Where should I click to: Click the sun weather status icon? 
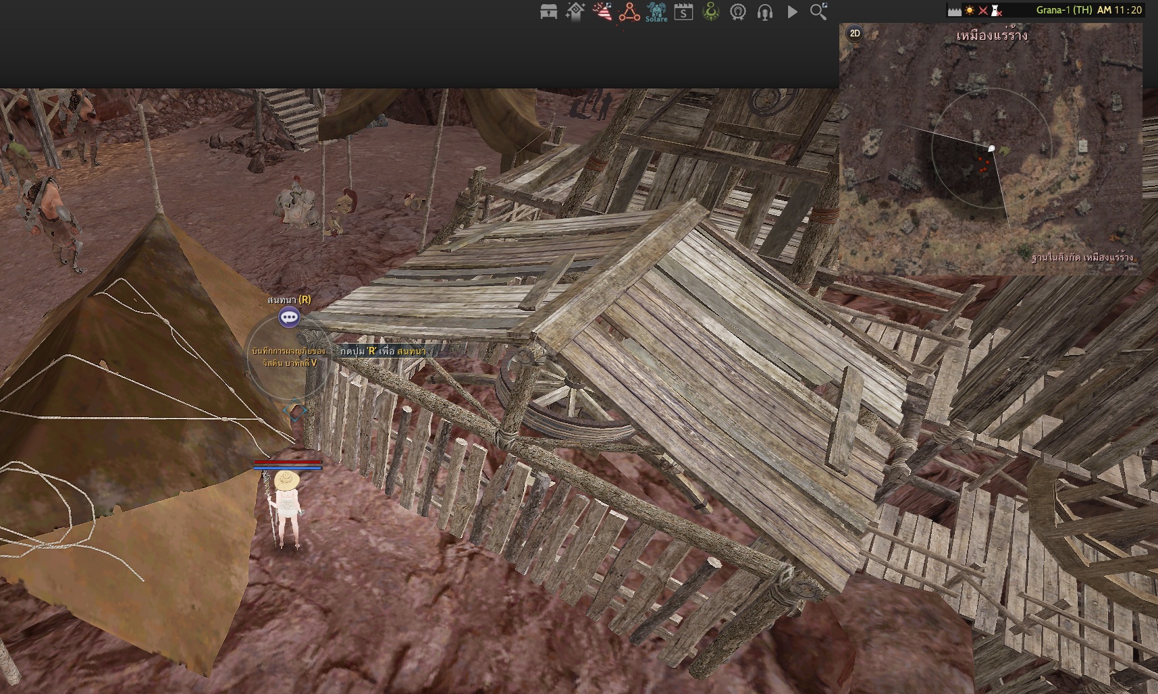[x=970, y=10]
